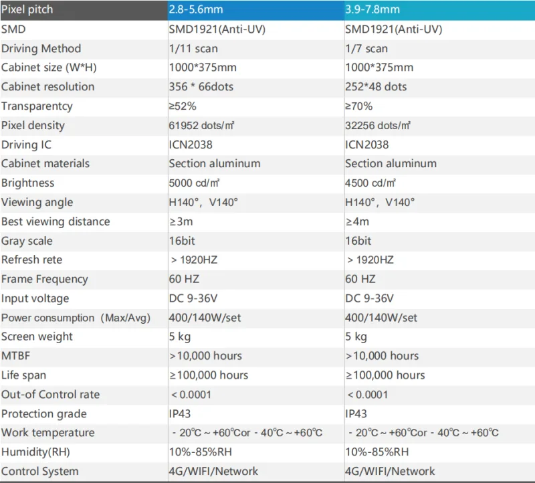Click the 356 * 66dots resolution value

tap(201, 87)
